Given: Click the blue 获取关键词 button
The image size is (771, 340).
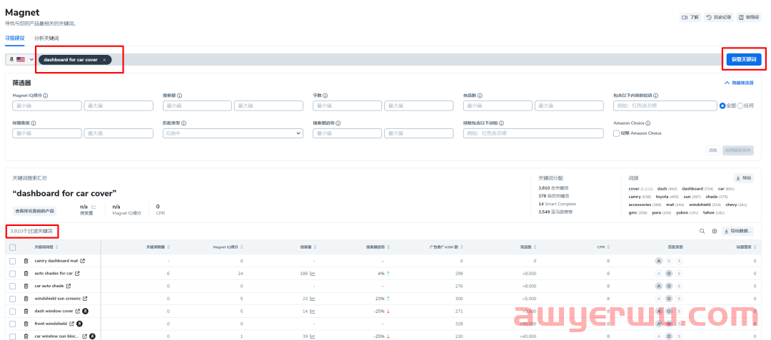Looking at the screenshot, I should 743,59.
